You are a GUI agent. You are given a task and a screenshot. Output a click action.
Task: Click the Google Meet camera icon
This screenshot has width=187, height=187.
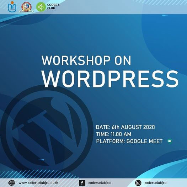click(x=170, y=141)
